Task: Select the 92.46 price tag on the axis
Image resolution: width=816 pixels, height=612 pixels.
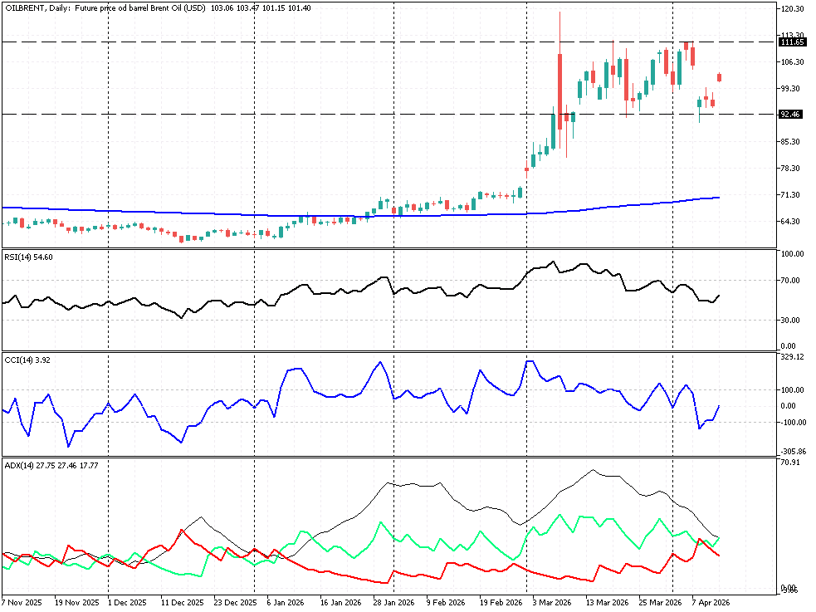Action: coord(790,115)
